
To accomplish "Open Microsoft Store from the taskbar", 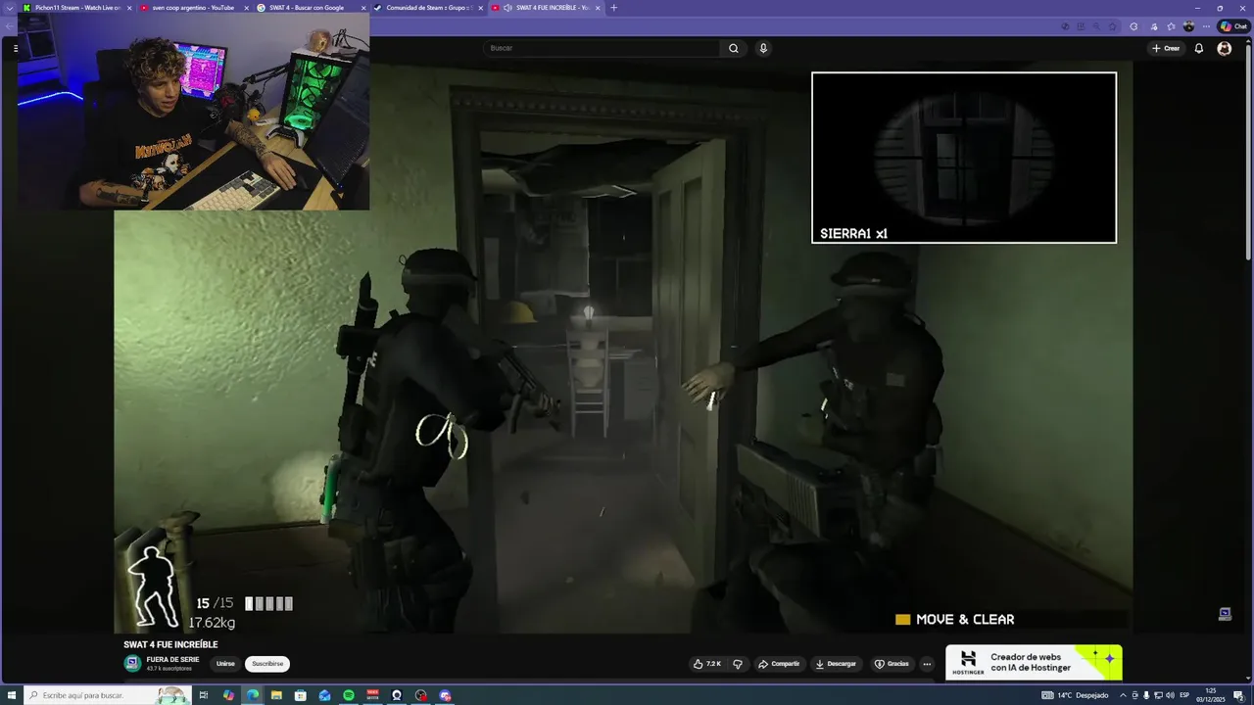I will click(x=301, y=695).
